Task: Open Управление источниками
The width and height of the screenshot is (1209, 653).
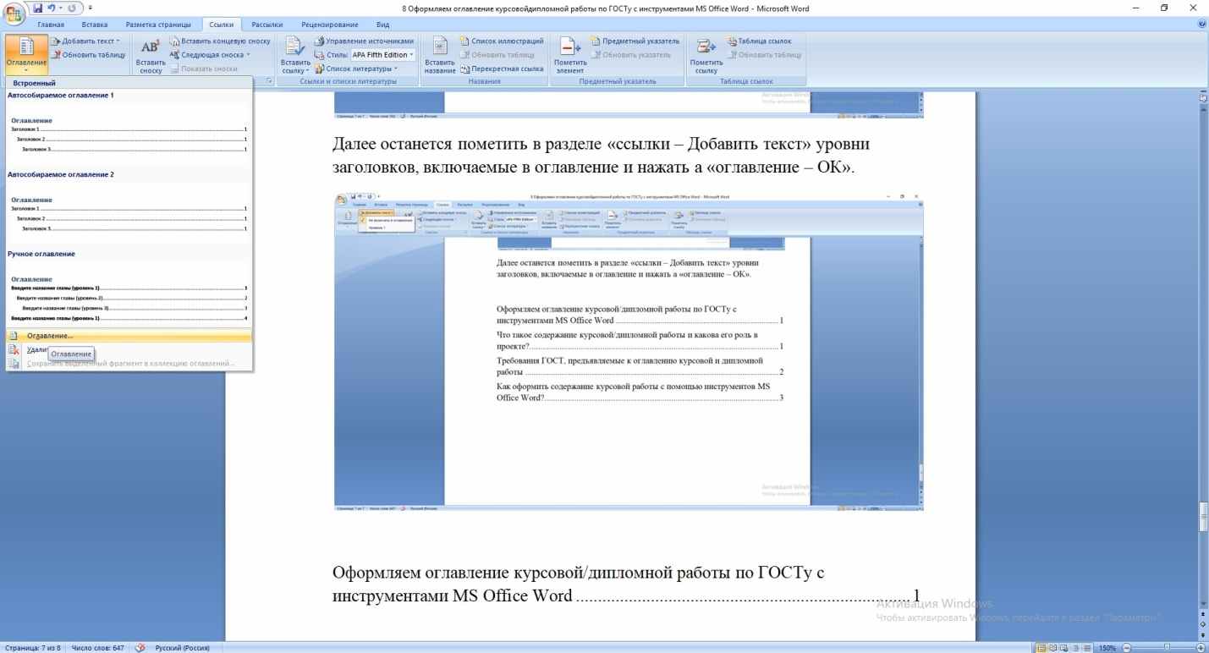Action: tap(363, 41)
